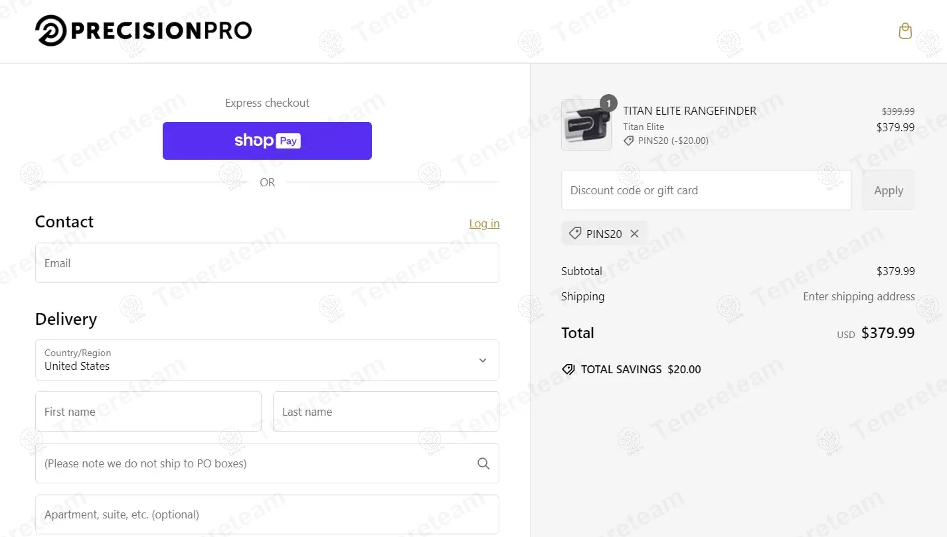Open the Log in link
Image resolution: width=947 pixels, height=537 pixels.
pyautogui.click(x=484, y=223)
